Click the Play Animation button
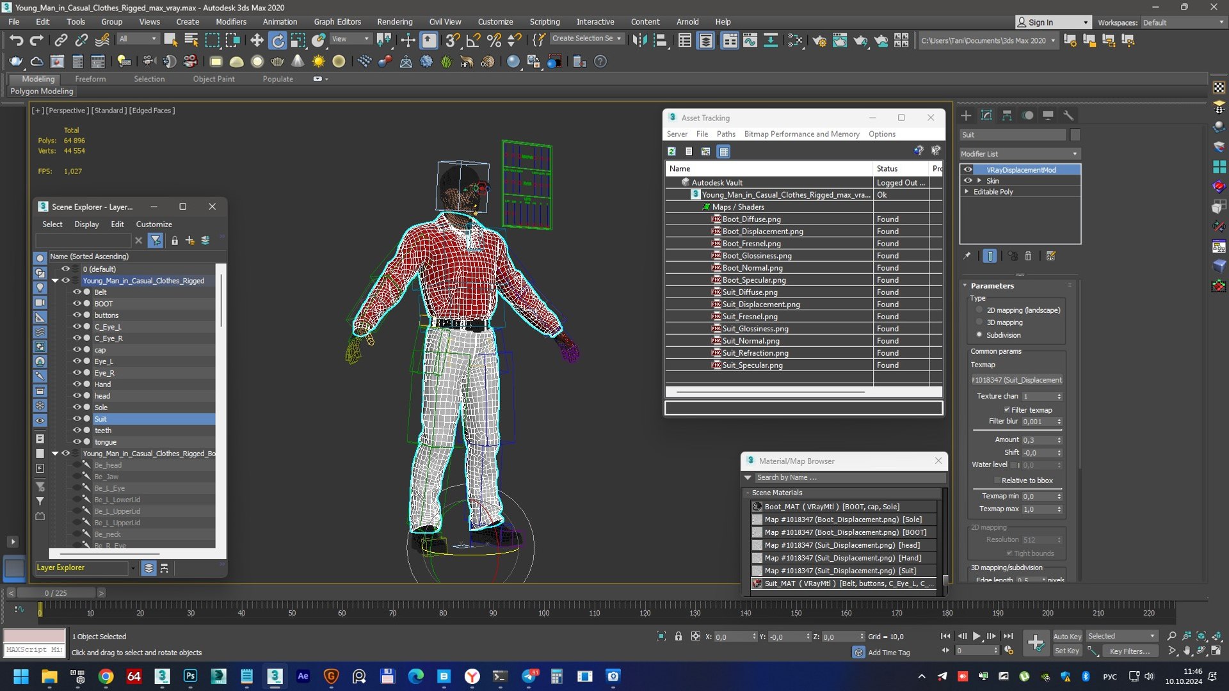Image resolution: width=1229 pixels, height=691 pixels. click(x=976, y=636)
